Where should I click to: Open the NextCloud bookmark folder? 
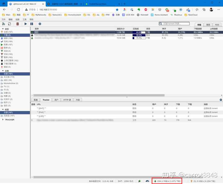191,15
